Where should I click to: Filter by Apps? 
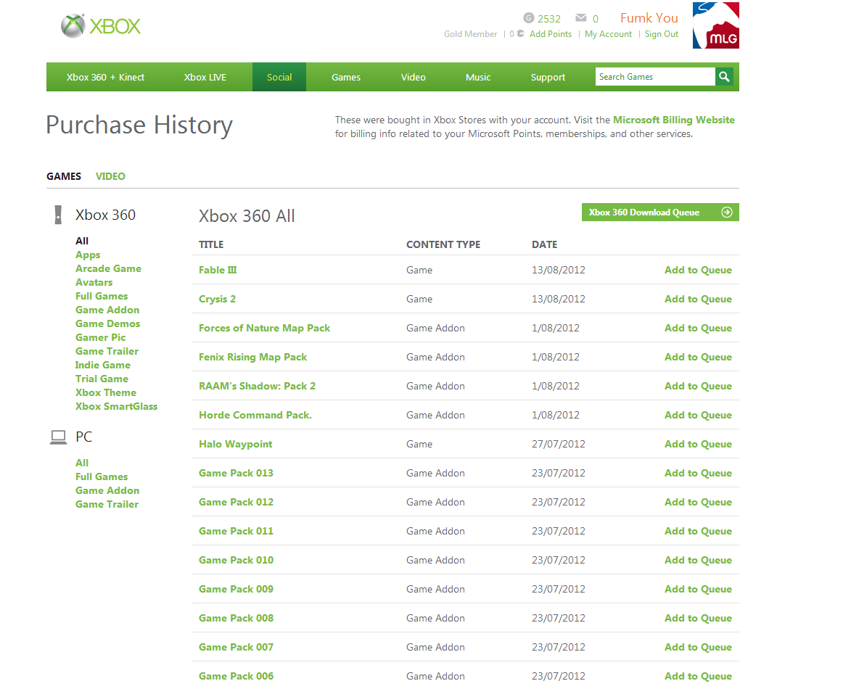pos(88,255)
